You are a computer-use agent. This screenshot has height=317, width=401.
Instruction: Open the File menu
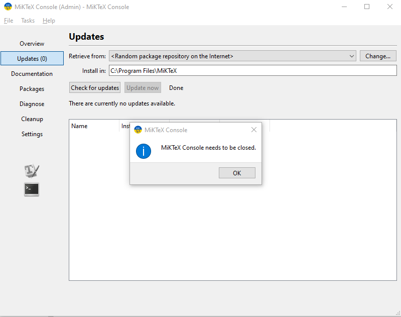pyautogui.click(x=9, y=21)
